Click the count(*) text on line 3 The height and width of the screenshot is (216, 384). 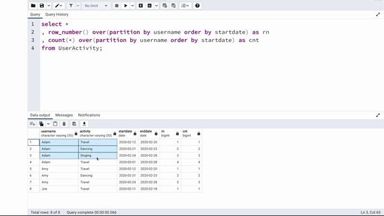61,40
